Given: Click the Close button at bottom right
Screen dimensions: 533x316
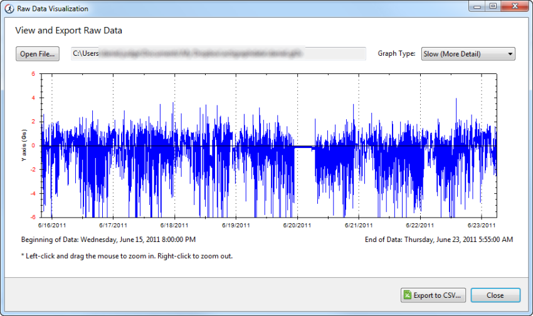Looking at the screenshot, I should (495, 295).
